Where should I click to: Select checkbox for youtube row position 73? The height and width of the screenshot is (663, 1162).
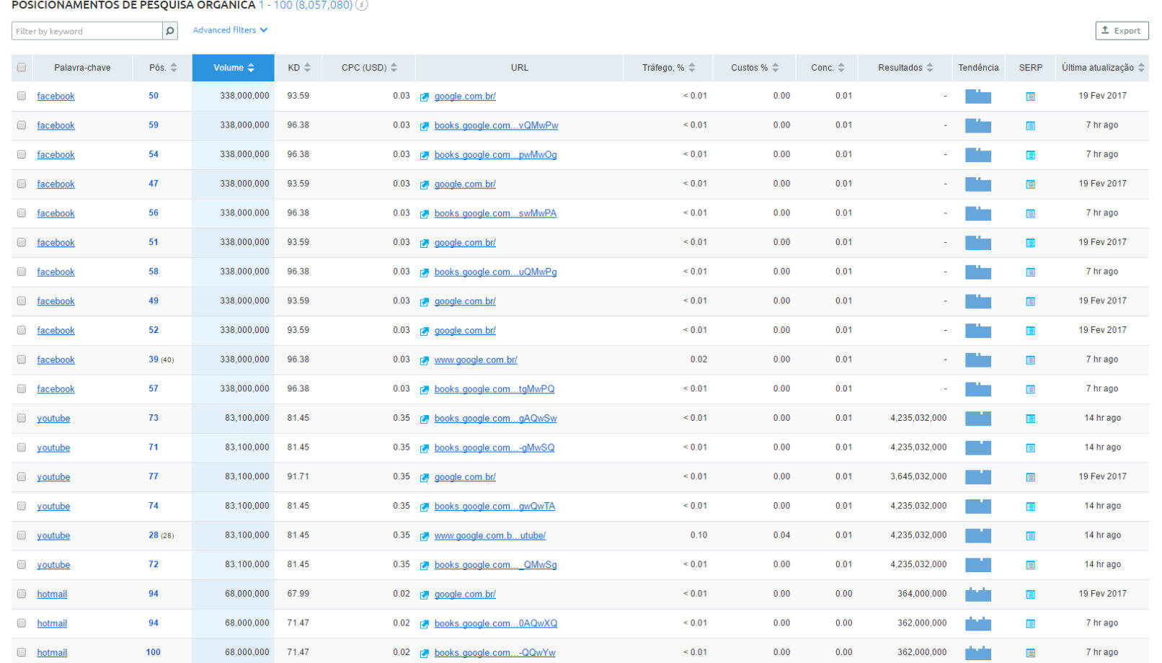click(22, 418)
